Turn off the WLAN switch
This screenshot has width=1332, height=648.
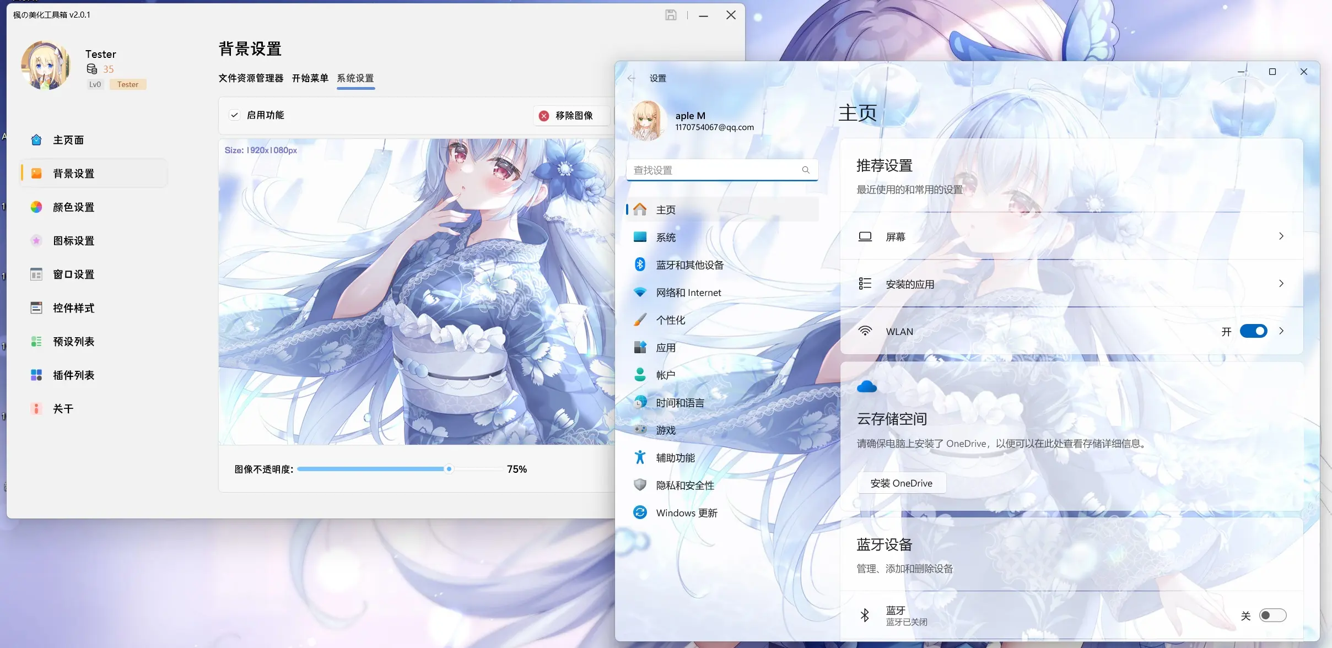click(1253, 331)
